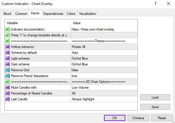Select the string icon next to Press t row
Viewport: 175px width, 123px height.
tap(8, 35)
